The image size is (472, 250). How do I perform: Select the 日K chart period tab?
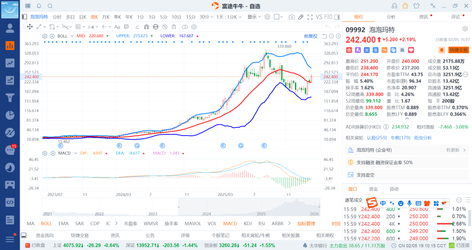[x=83, y=17]
